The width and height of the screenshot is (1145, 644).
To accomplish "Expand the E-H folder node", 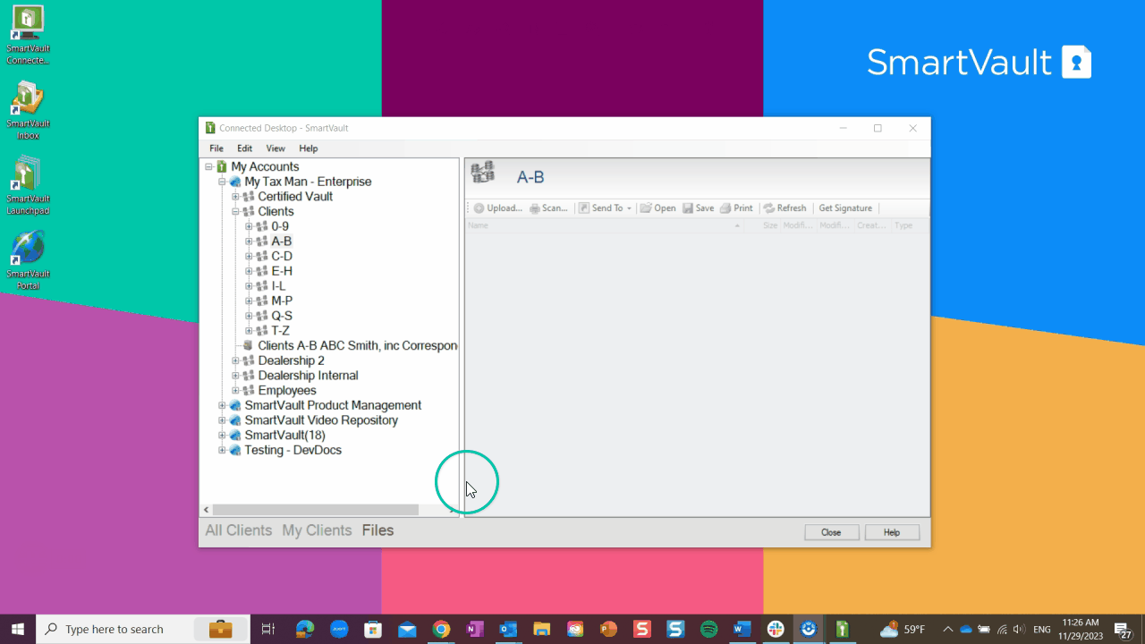I will point(249,271).
